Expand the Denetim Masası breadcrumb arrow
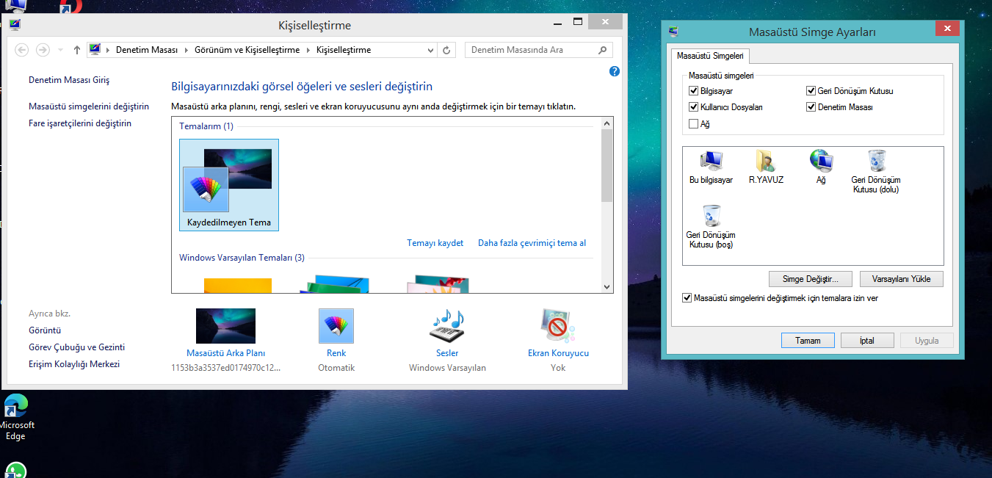Screen dimensions: 992x478 tap(186, 50)
